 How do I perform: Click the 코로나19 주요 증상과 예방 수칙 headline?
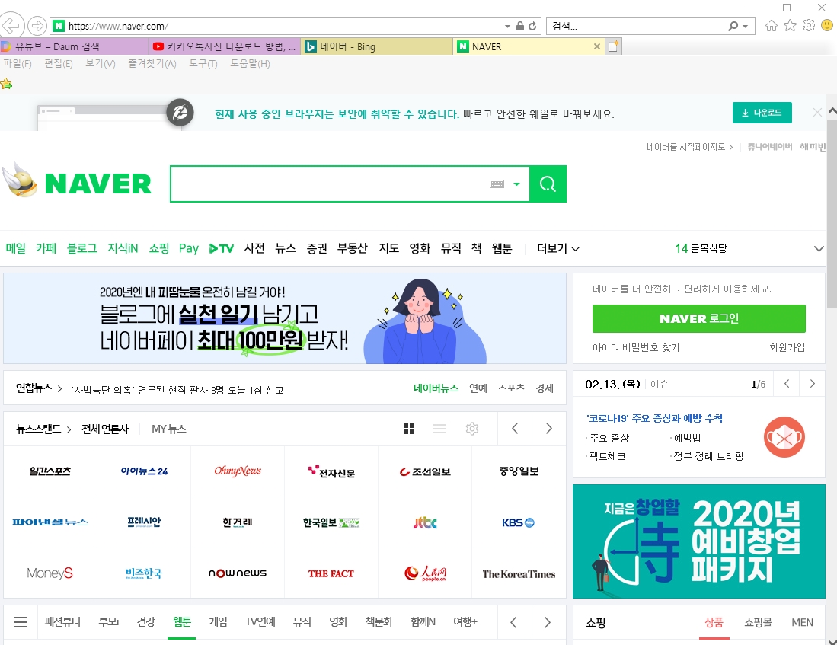[654, 418]
